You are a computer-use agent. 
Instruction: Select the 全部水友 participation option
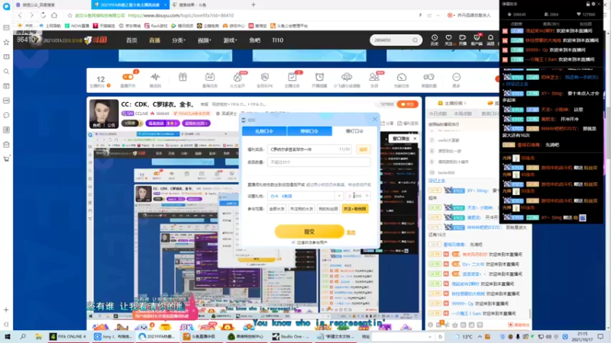click(x=276, y=209)
